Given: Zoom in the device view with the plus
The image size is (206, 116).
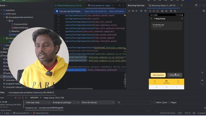Looking at the screenshot, I should (202, 73).
